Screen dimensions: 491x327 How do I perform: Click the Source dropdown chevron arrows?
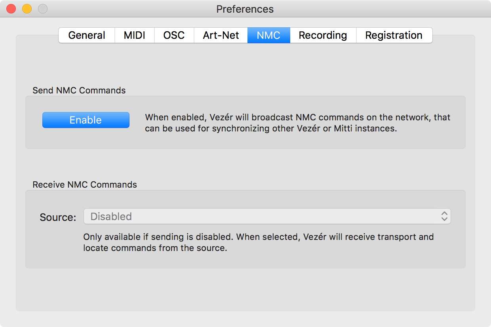[444, 217]
